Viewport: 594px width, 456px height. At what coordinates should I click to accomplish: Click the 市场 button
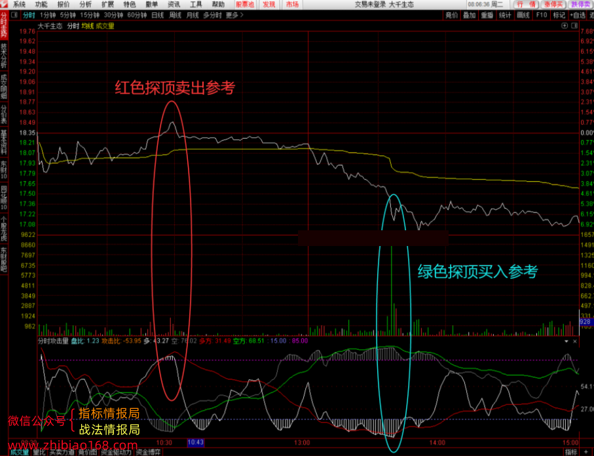point(292,5)
